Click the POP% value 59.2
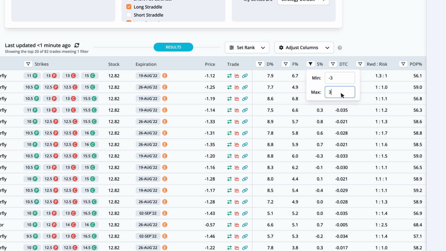This screenshot has height=251, width=446. pos(418,190)
